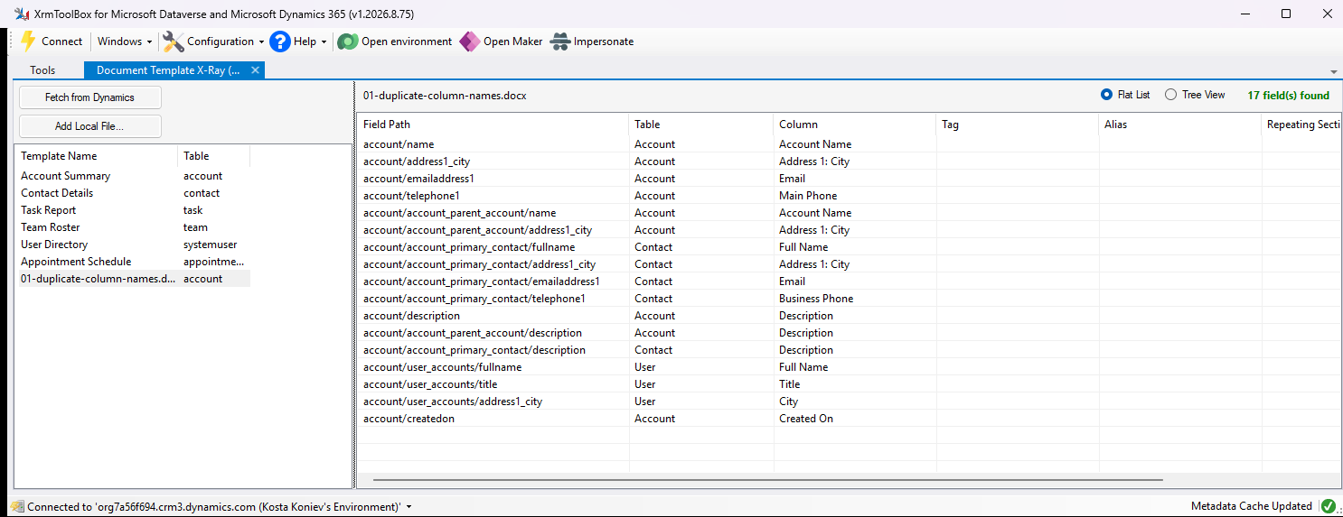Select the Tree View radio button
This screenshot has width=1343, height=517.
(x=1170, y=95)
